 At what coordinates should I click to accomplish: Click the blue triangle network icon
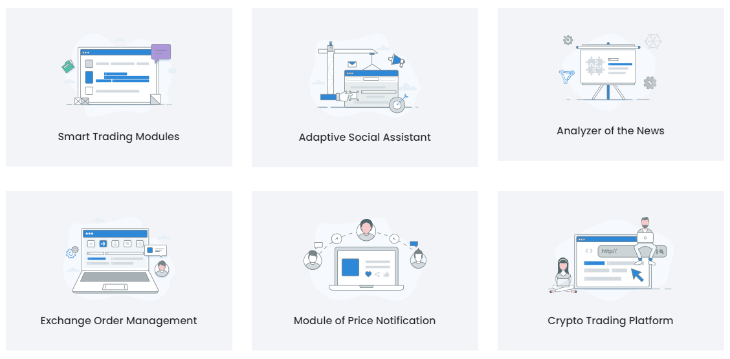(567, 77)
